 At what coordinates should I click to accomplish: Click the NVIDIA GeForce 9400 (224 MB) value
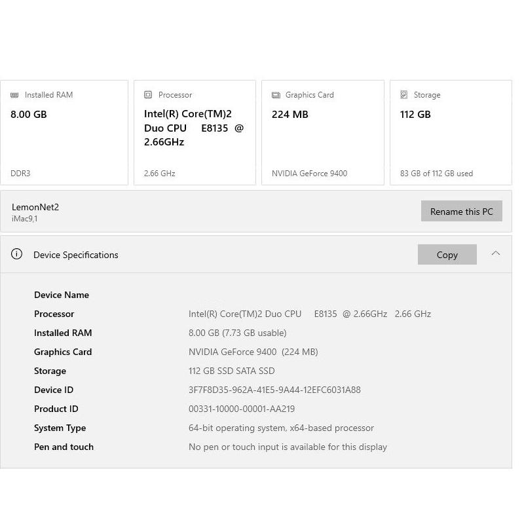click(253, 352)
